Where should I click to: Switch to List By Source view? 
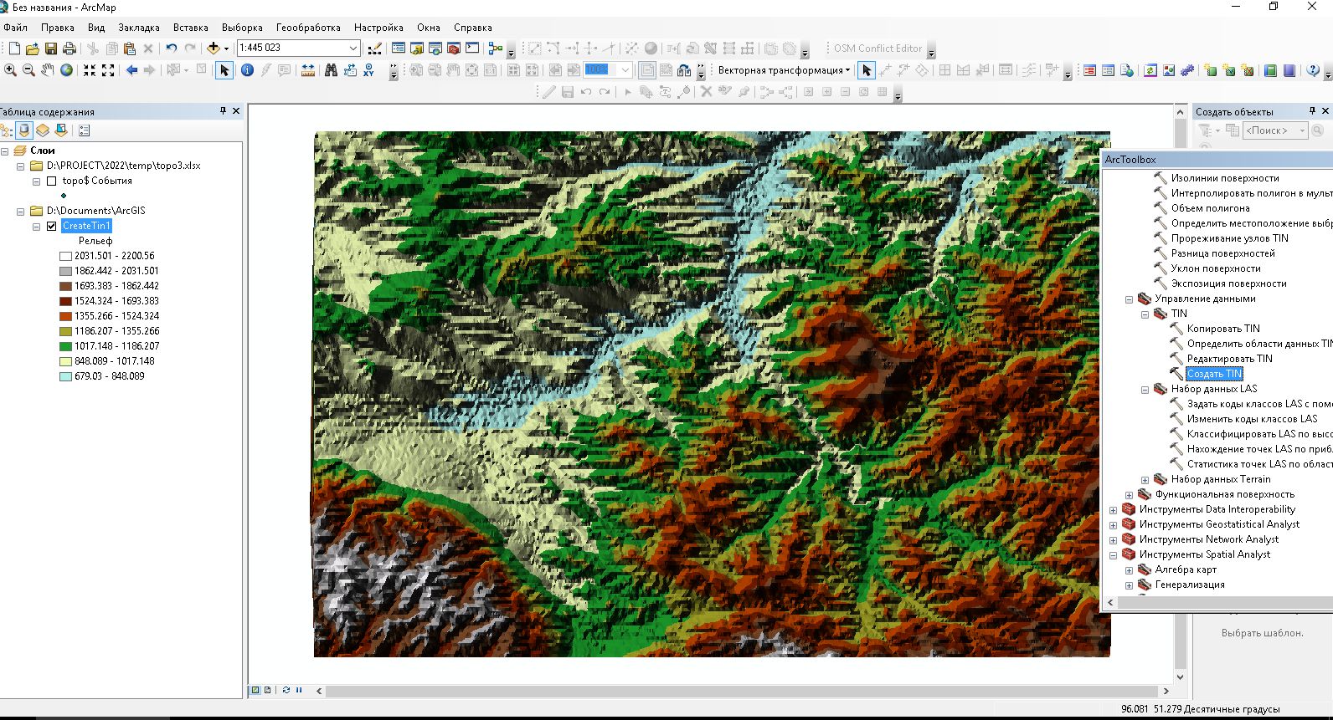24,130
